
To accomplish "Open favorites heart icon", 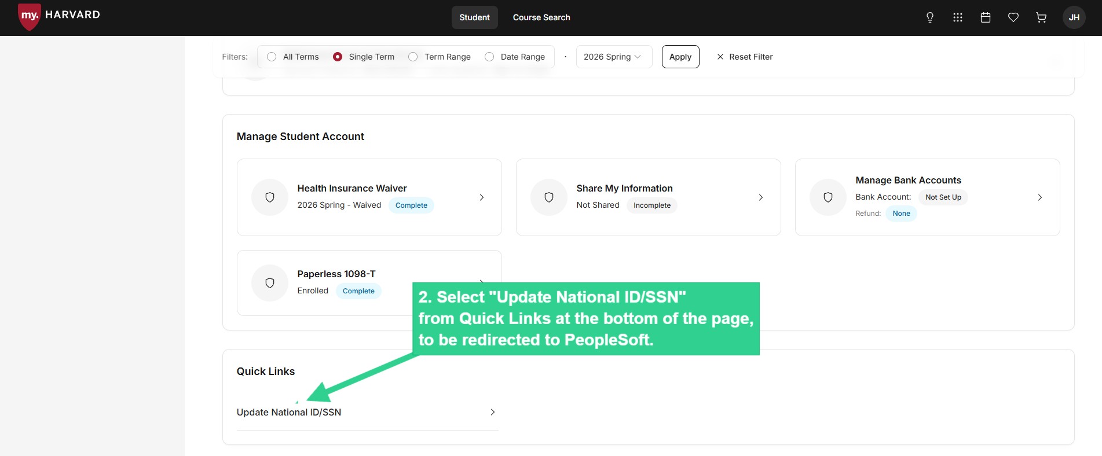I will (x=1013, y=17).
